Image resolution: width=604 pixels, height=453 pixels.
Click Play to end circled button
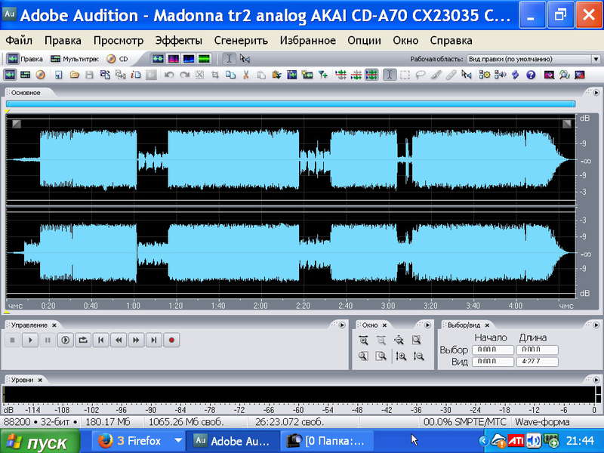pyautogui.click(x=66, y=341)
